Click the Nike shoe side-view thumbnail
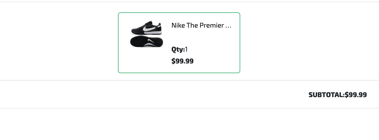 [146, 27]
